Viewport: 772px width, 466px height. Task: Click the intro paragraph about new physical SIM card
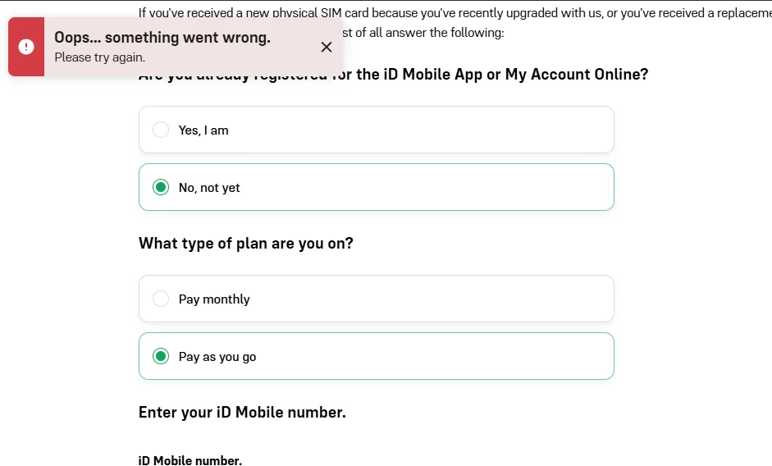[x=451, y=12]
